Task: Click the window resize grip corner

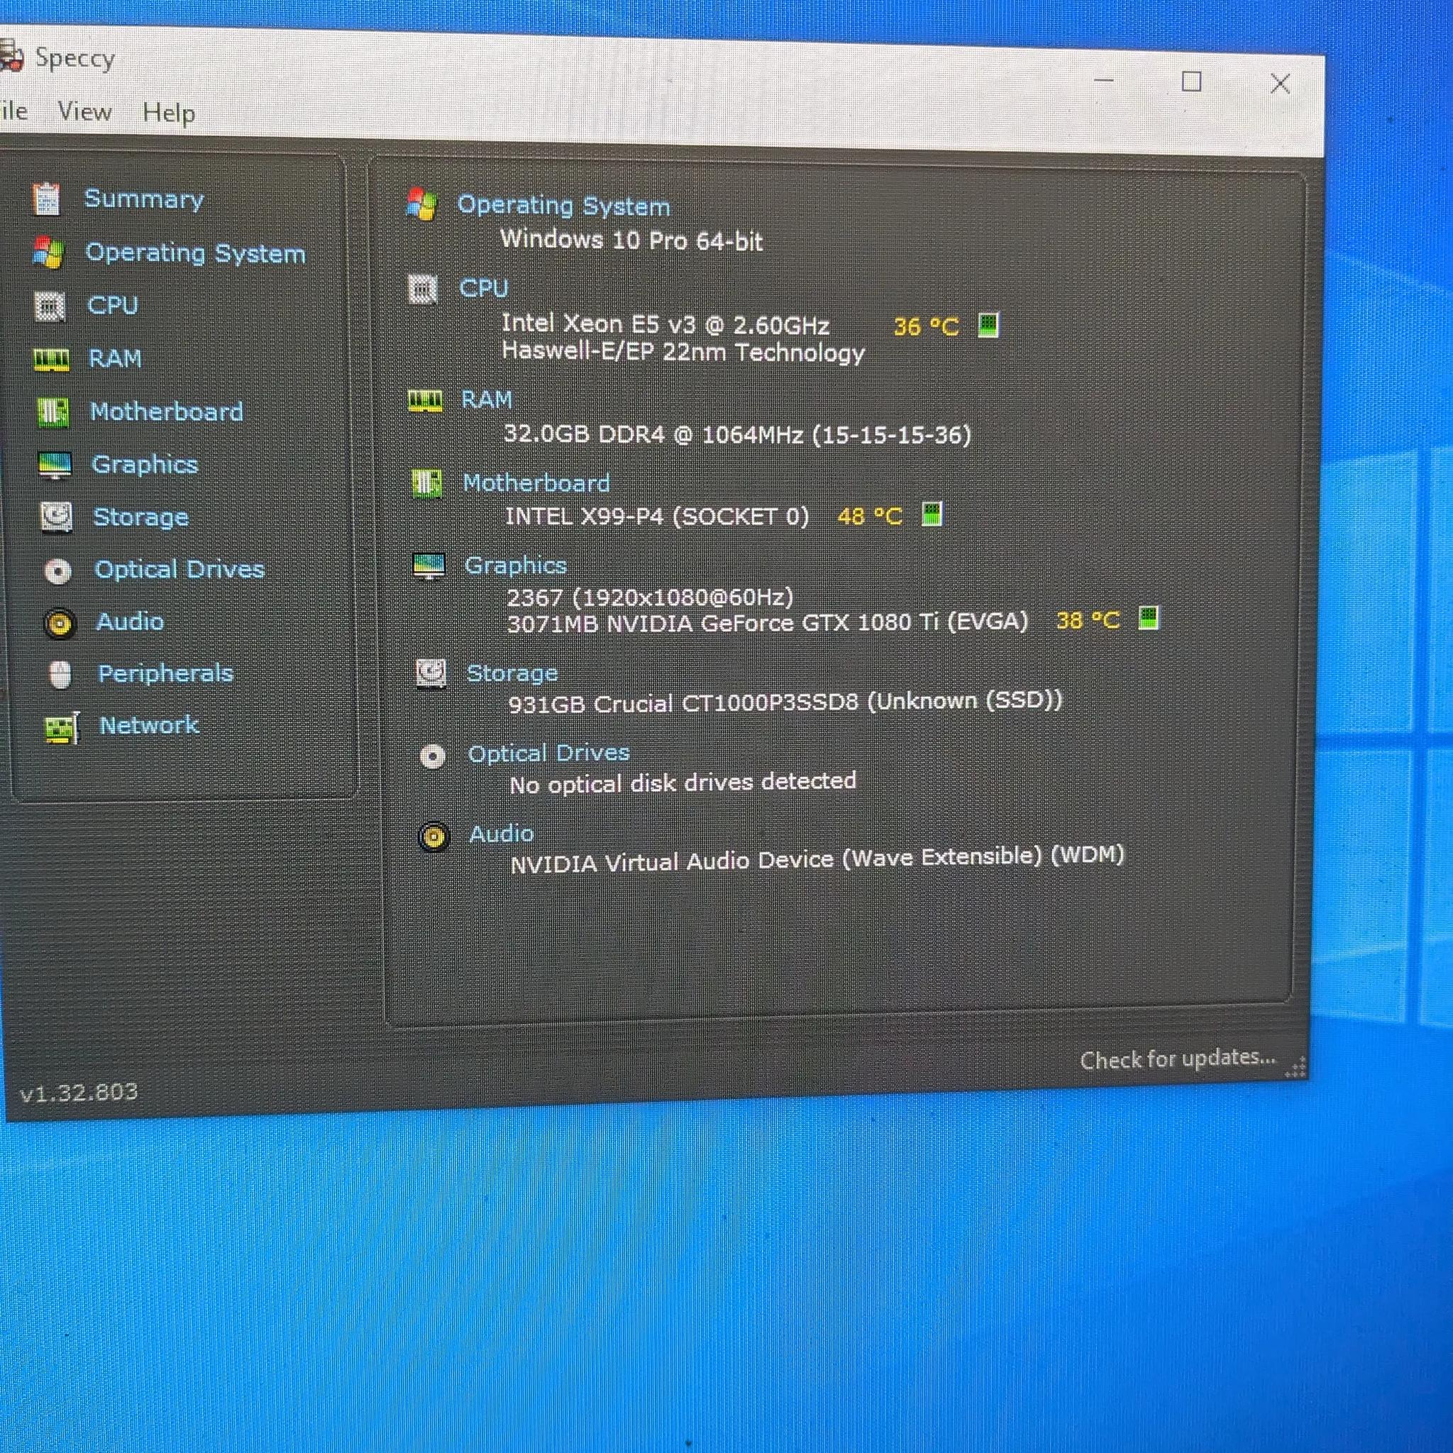Action: (1295, 1067)
